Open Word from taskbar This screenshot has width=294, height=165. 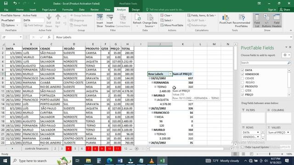120,161
